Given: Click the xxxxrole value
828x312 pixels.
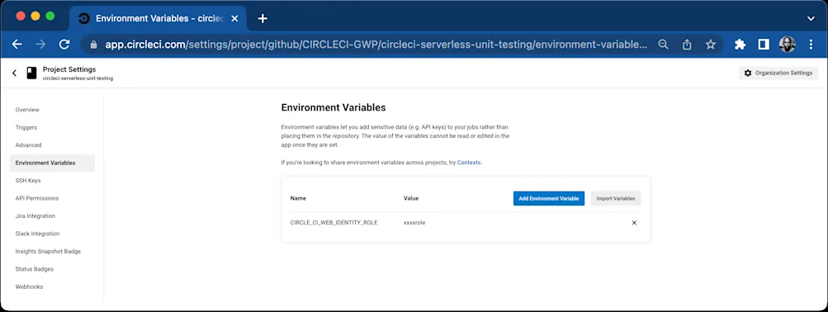Looking at the screenshot, I should [414, 223].
